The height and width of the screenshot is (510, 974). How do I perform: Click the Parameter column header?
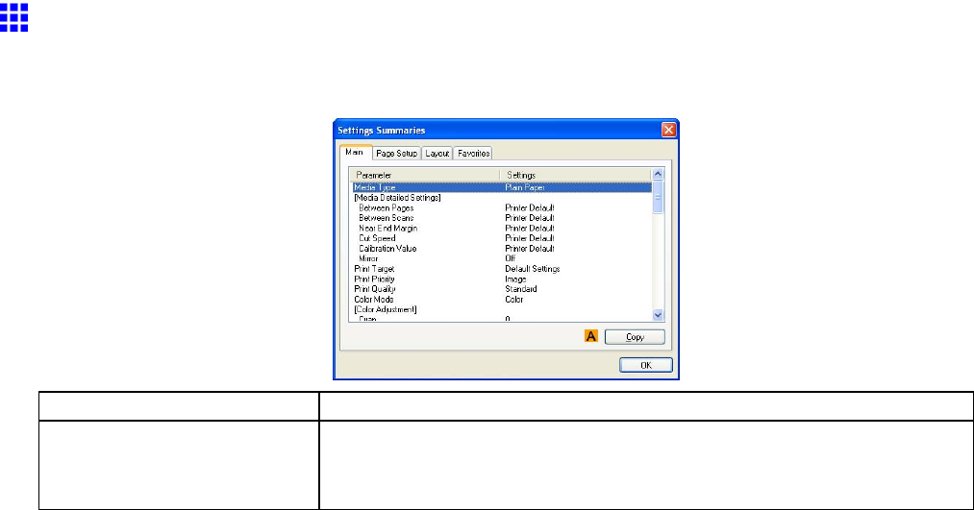pyautogui.click(x=425, y=175)
